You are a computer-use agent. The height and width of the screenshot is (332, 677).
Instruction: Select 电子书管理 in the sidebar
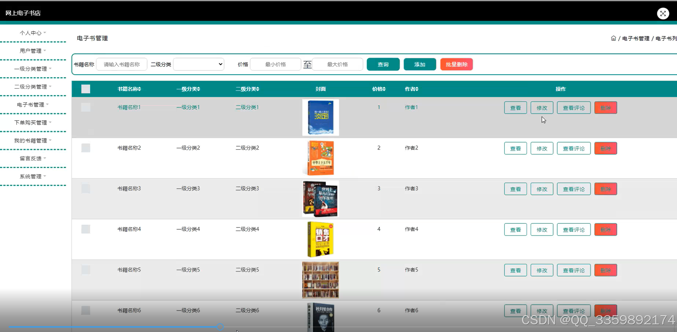click(x=32, y=104)
